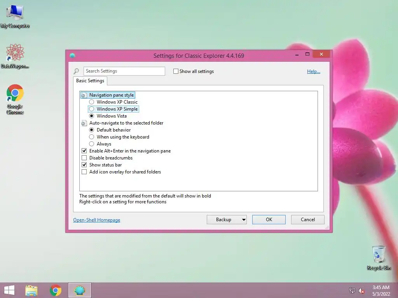Click the OK button
This screenshot has height=298, width=398.
point(269,220)
